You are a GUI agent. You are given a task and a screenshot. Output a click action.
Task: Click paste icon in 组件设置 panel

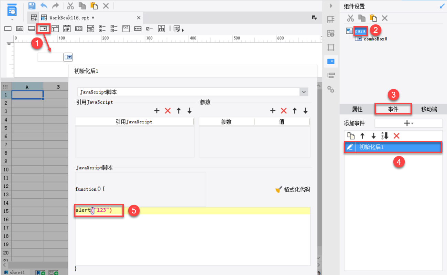[373, 18]
